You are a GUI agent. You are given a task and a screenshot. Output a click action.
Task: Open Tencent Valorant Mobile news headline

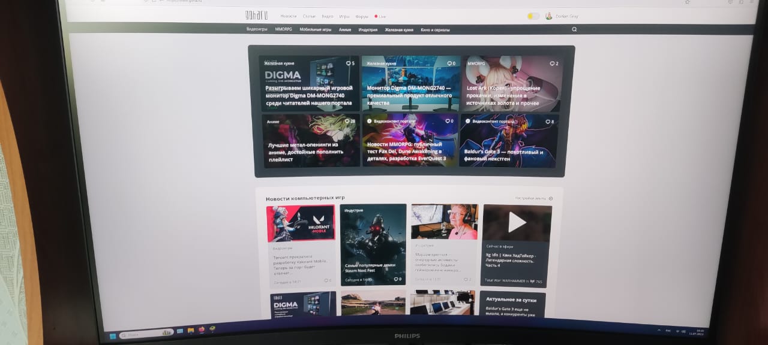point(301,265)
